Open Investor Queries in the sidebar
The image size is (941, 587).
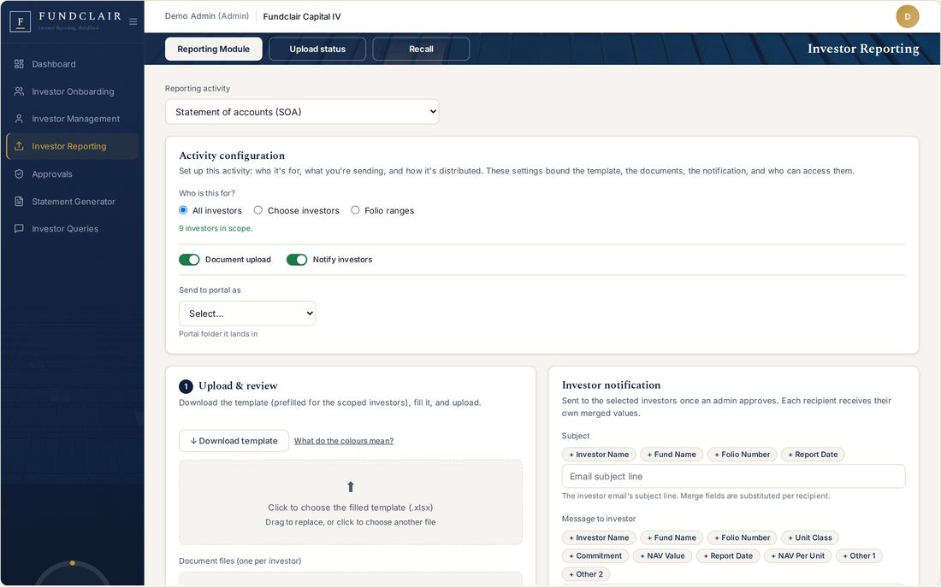[72, 228]
